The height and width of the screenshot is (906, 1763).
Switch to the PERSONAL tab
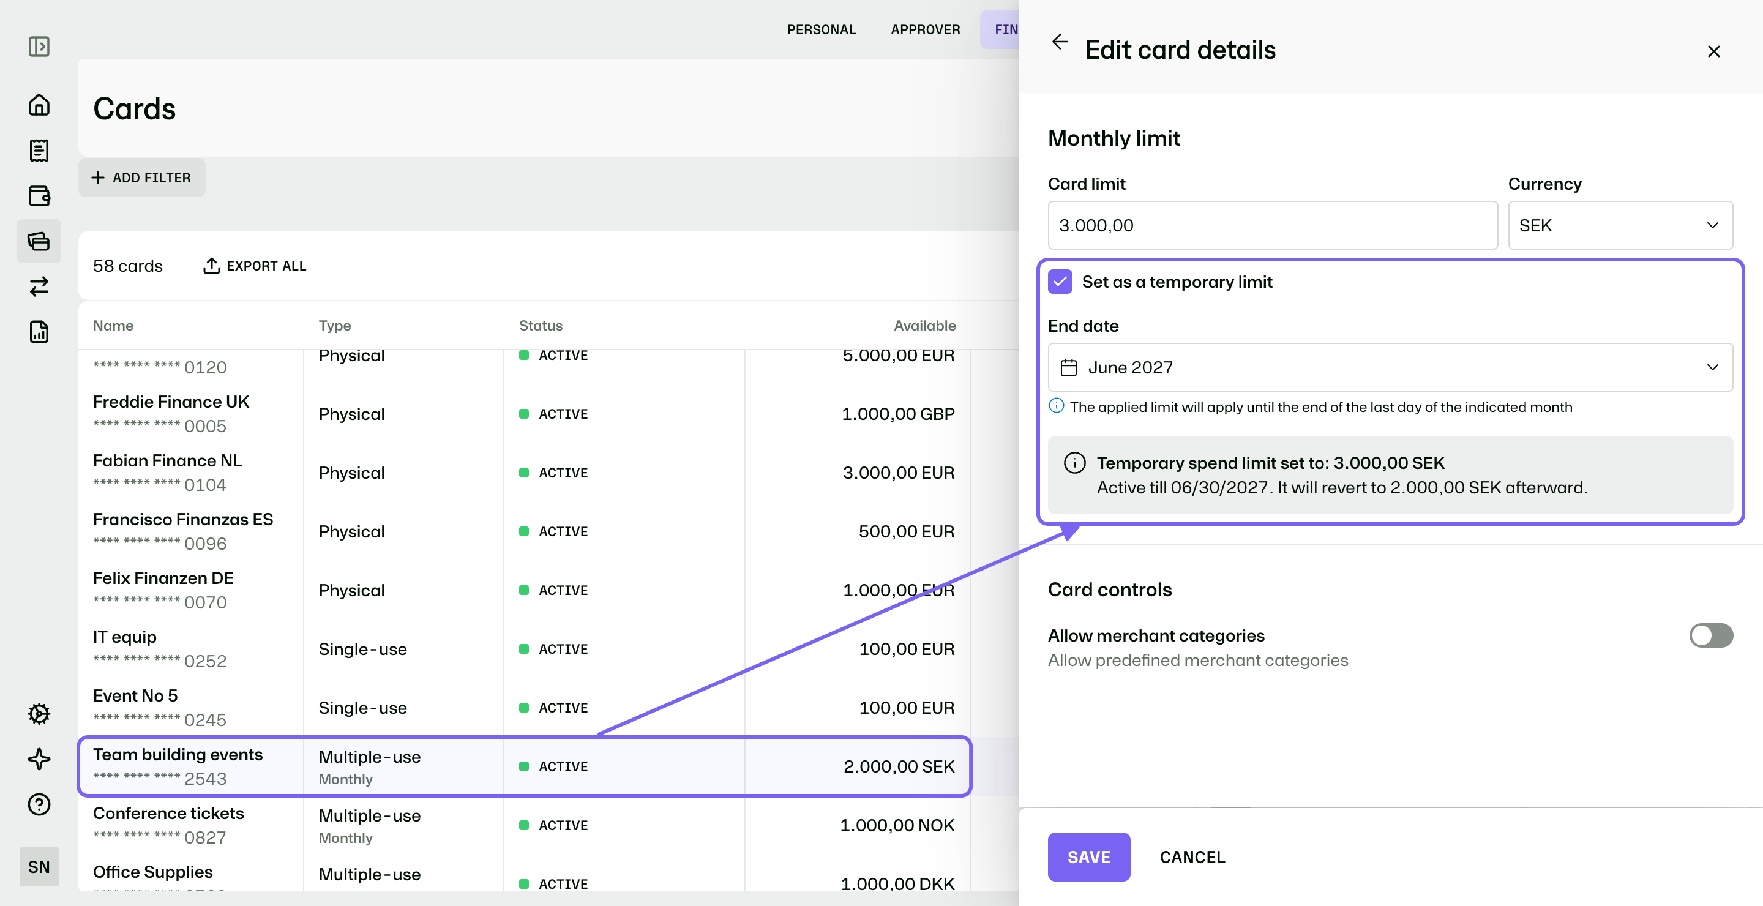[x=820, y=29]
